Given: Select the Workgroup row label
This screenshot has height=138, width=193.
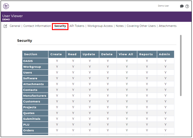Looking at the screenshot, I should point(35,67).
